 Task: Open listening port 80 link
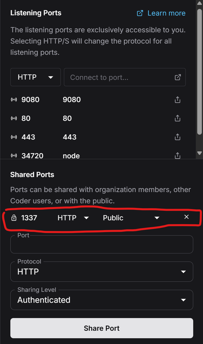click(x=26, y=118)
